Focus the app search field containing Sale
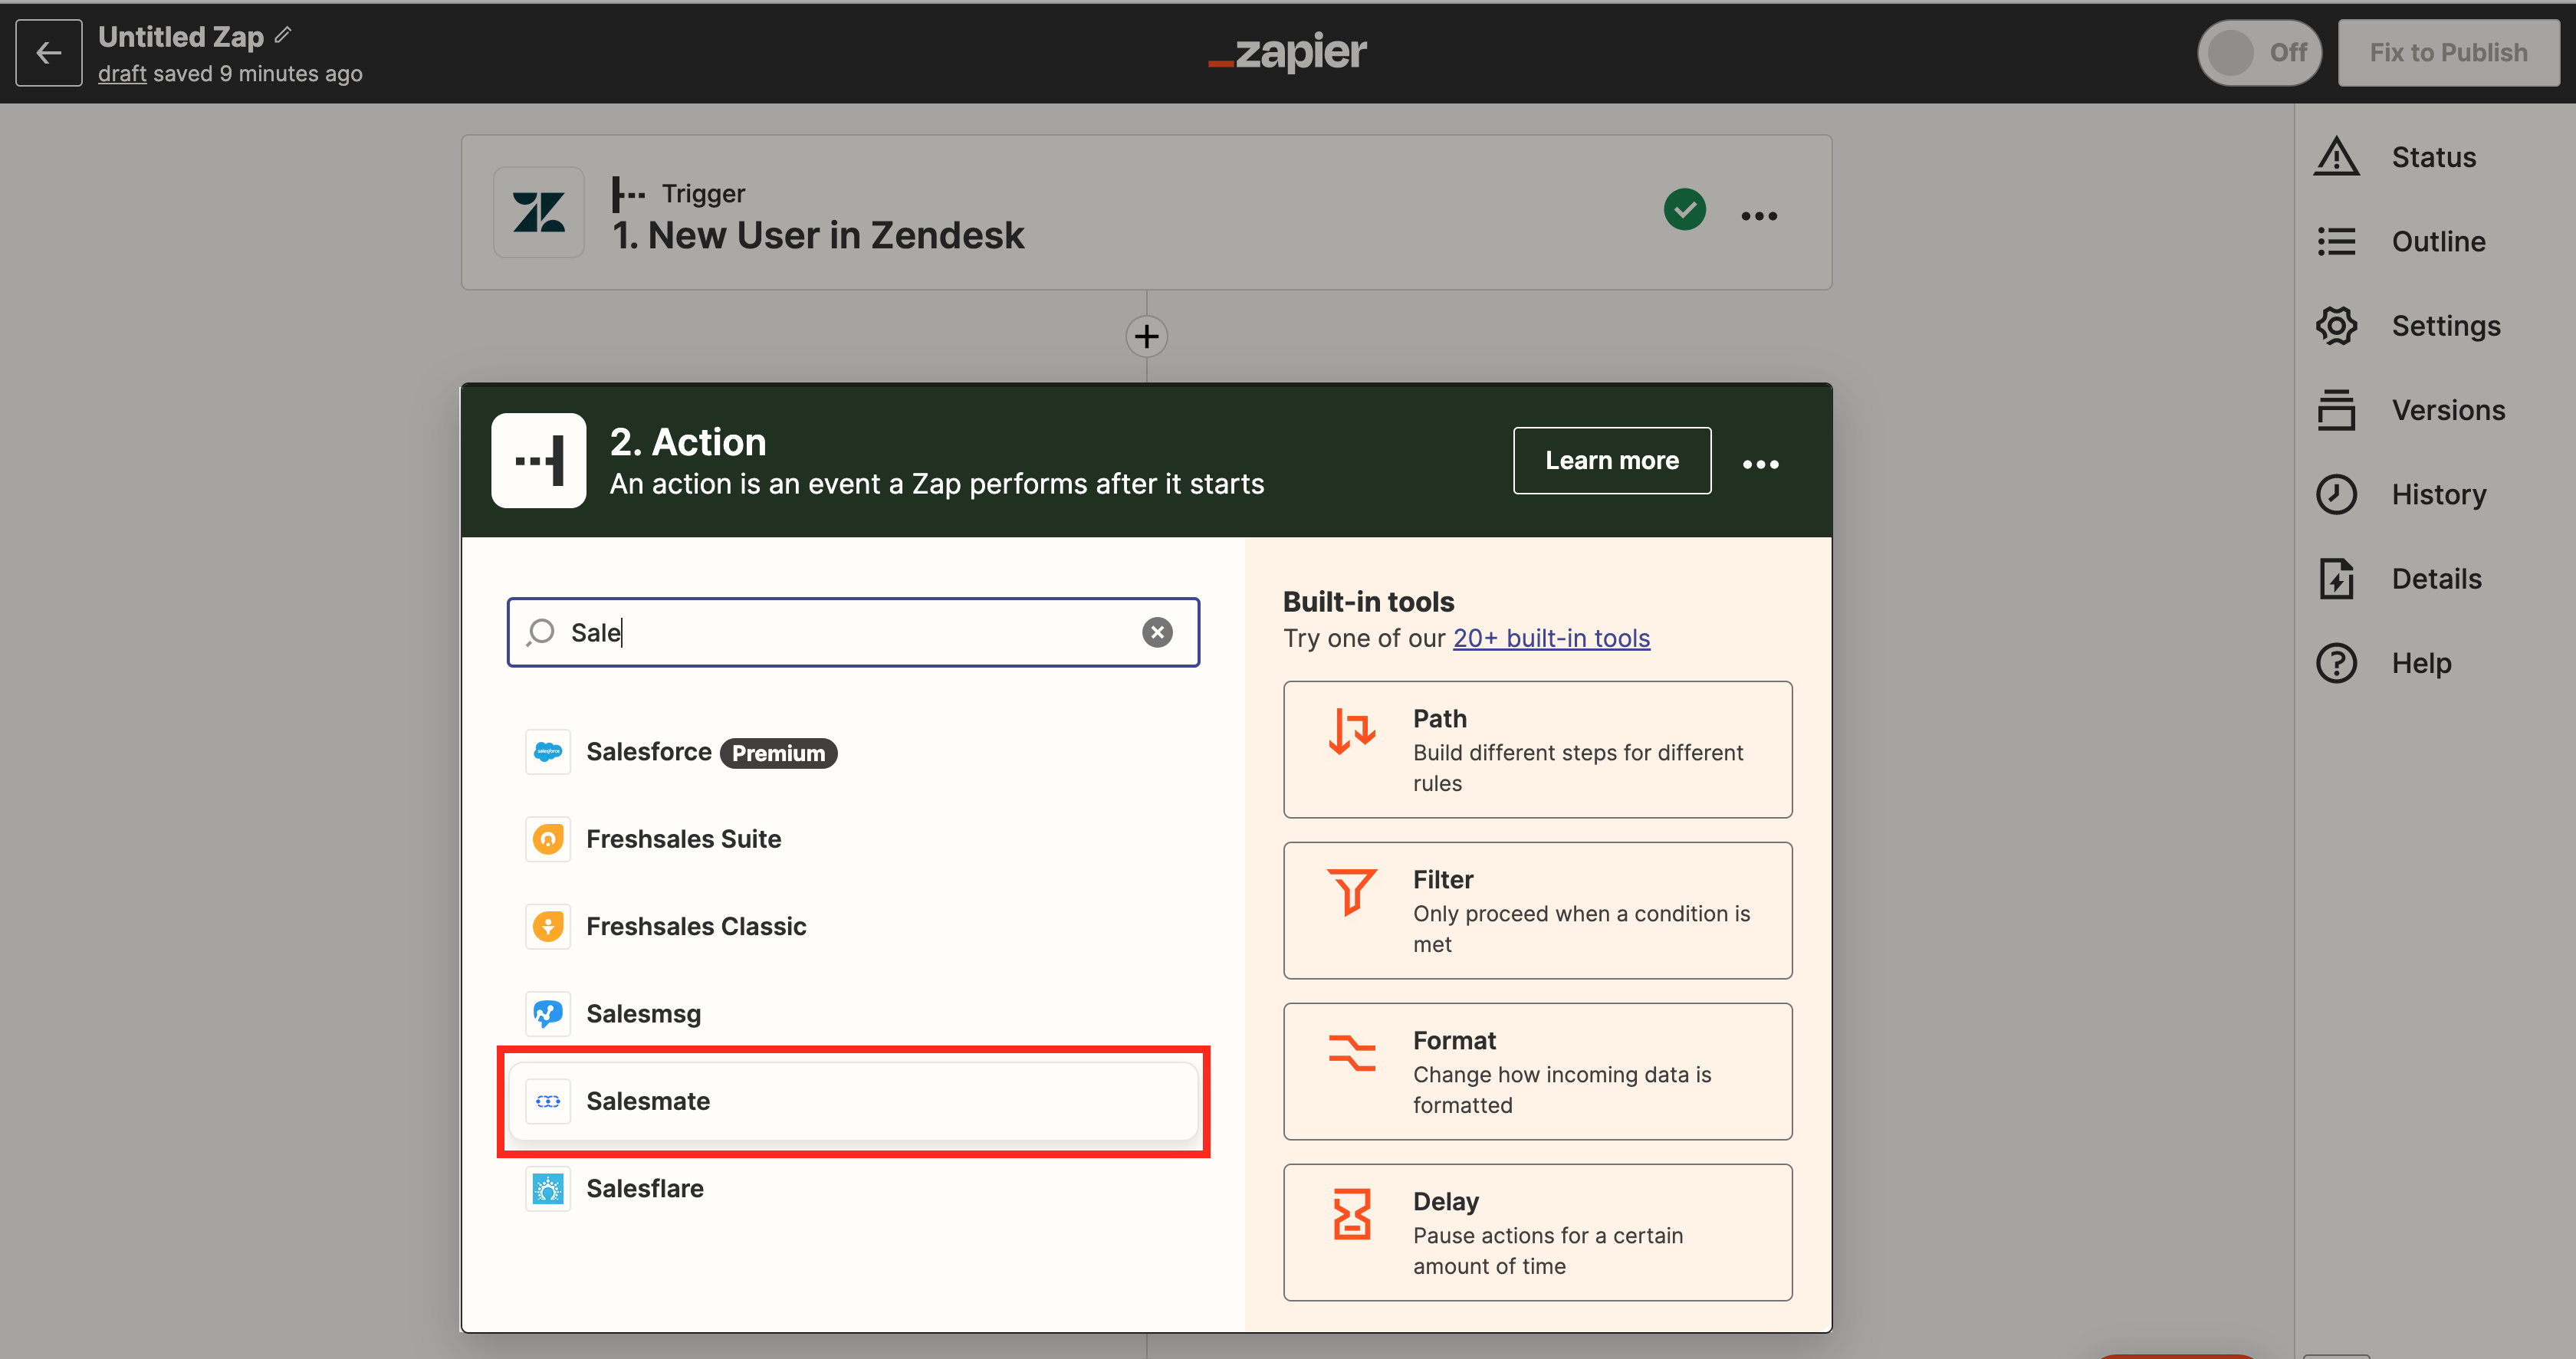Image resolution: width=2576 pixels, height=1359 pixels. pos(854,632)
